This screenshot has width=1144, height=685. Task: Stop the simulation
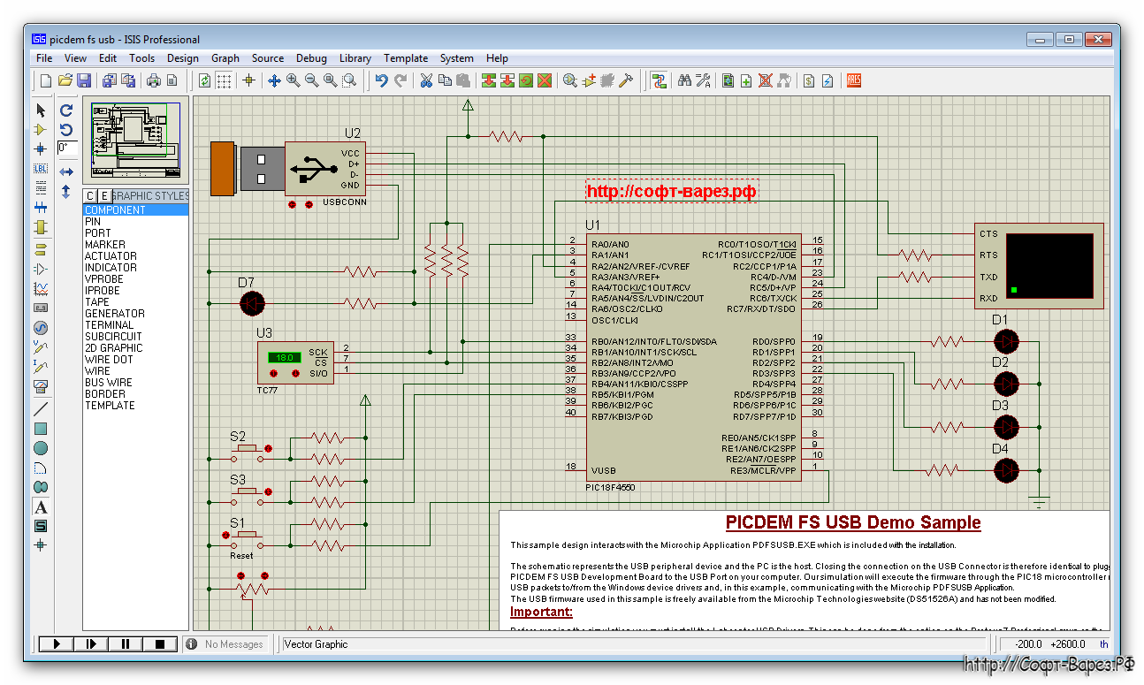(159, 643)
